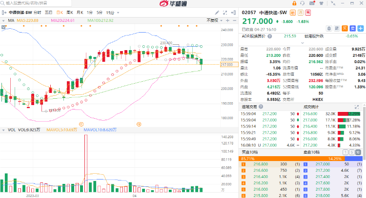The height and width of the screenshot is (198, 366).
Task: Click the ADR conversion price help icon
Action: pos(269,36)
